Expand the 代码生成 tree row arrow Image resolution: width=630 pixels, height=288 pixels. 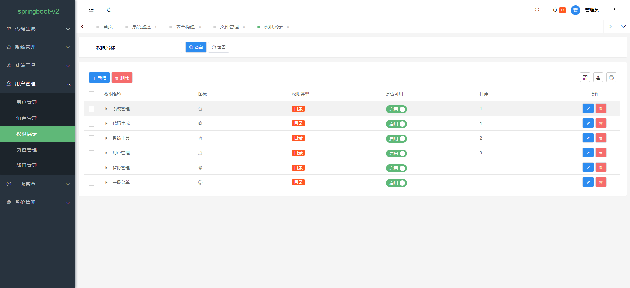[106, 123]
